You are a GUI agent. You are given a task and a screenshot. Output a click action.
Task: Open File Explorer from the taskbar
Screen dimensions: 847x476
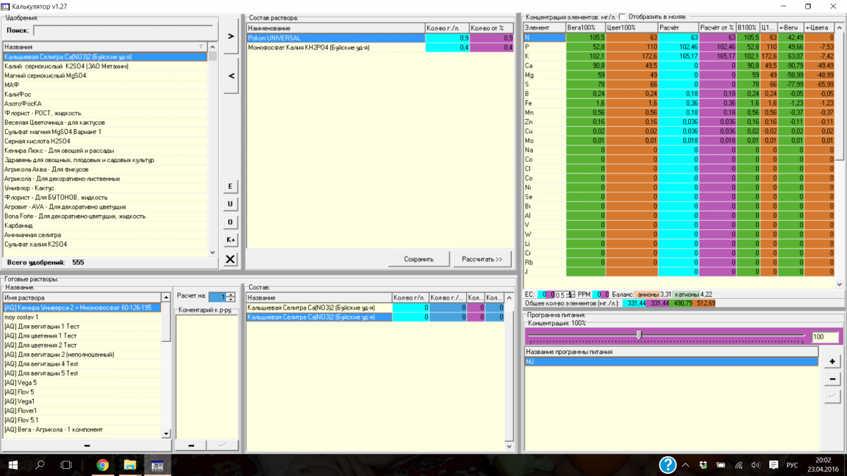click(x=130, y=465)
